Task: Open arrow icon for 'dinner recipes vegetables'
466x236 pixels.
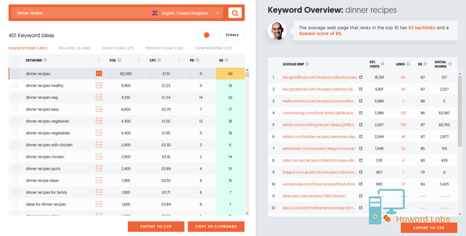Action: [x=99, y=133]
